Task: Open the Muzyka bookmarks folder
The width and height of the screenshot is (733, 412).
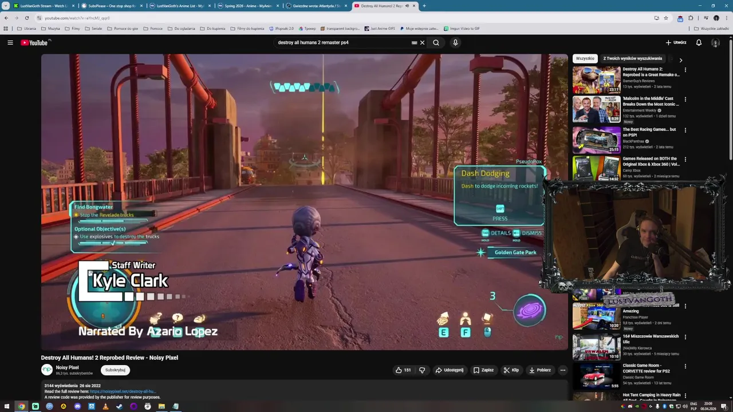Action: pyautogui.click(x=50, y=29)
